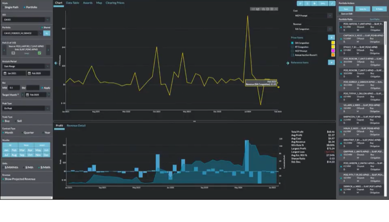
Task: Click the Aug month tile
Action: (13, 155)
